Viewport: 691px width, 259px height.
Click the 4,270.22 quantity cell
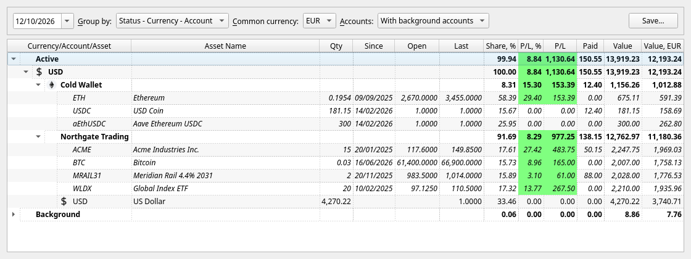tap(336, 201)
